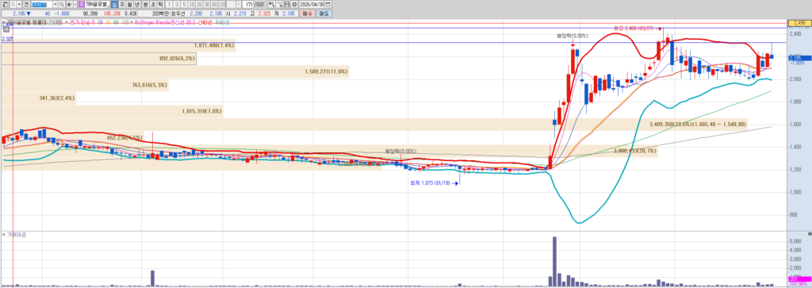Click the 거래대금 volume panel label
The image size is (812, 288).
(16, 235)
